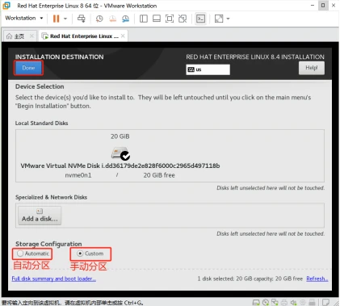Click the hard disk status bar icon
Viewport: 340px width, 306px height.
(256, 302)
